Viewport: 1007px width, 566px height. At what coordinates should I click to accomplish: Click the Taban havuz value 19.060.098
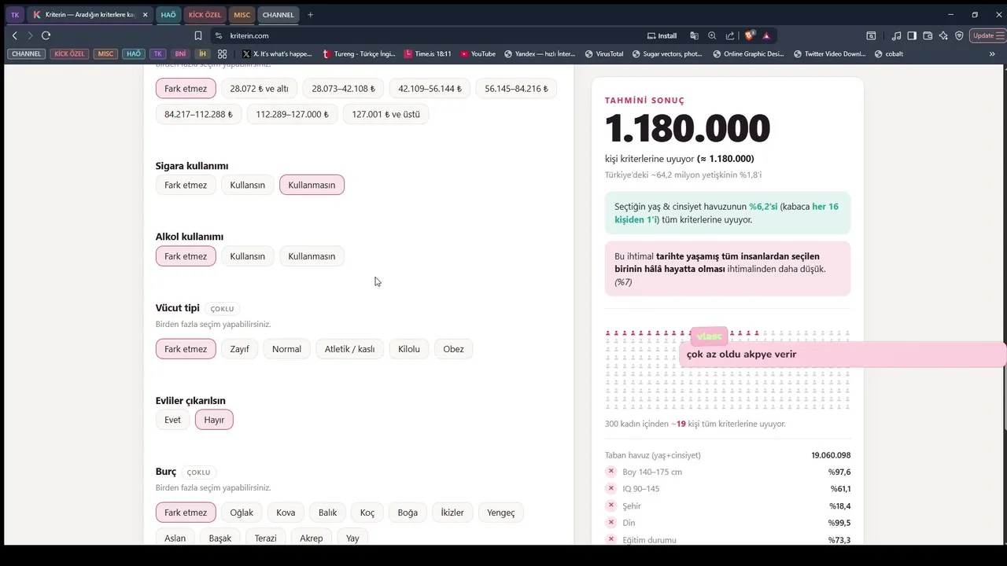click(x=831, y=455)
